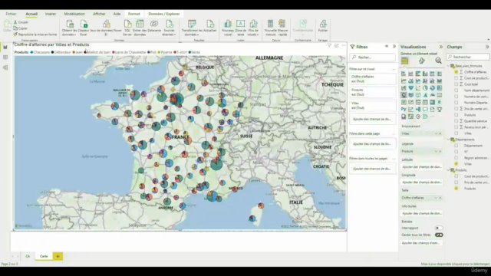The image size is (491, 276).
Task: Open the analytics magnifier tab
Action: pos(438,61)
